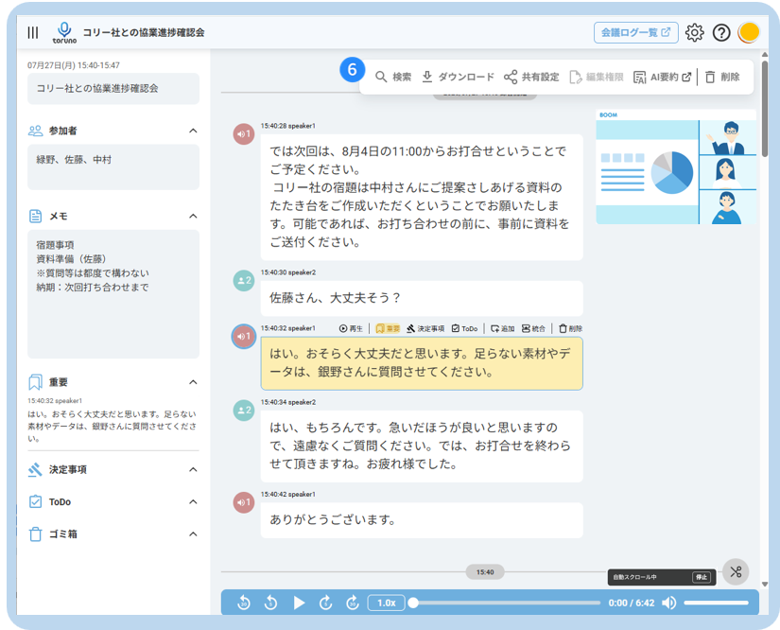The width and height of the screenshot is (780, 630).
Task: Click speaker1 avatar at 15:40:28
Action: [x=244, y=134]
